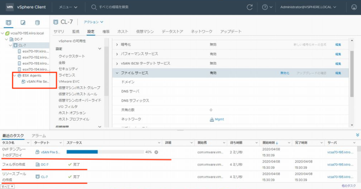Switch to the 監視 tab
The height and width of the screenshot is (189, 361).
pyautogui.click(x=76, y=31)
